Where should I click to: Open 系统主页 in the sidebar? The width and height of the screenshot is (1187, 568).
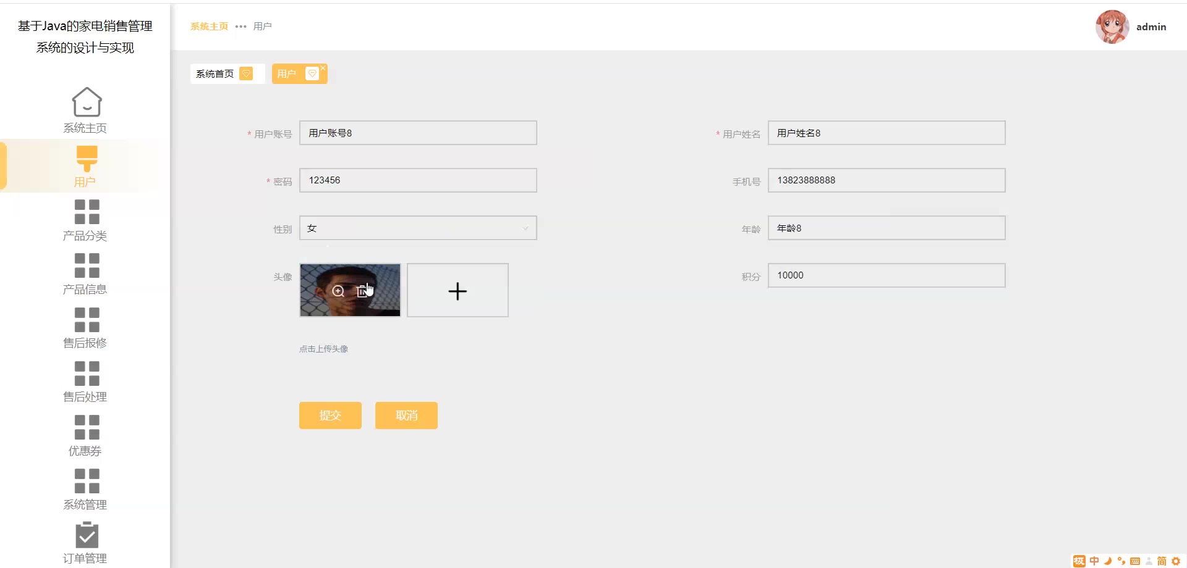[x=85, y=111]
